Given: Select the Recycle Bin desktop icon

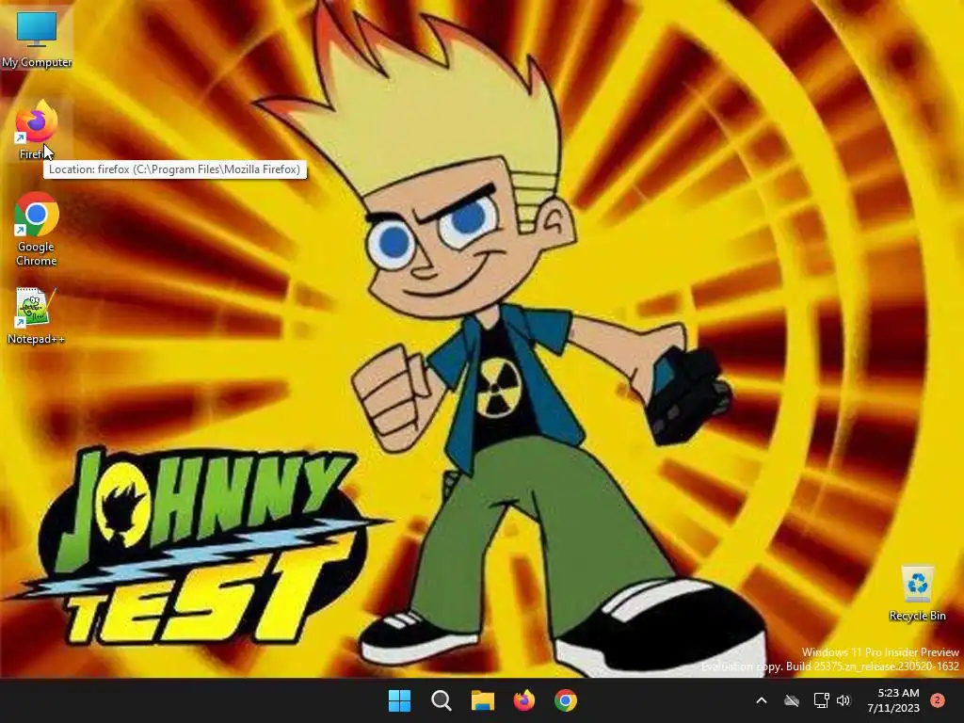Looking at the screenshot, I should pos(917,594).
